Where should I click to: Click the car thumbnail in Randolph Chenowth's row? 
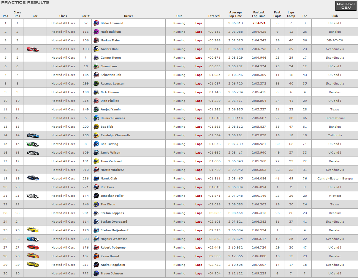(33, 135)
